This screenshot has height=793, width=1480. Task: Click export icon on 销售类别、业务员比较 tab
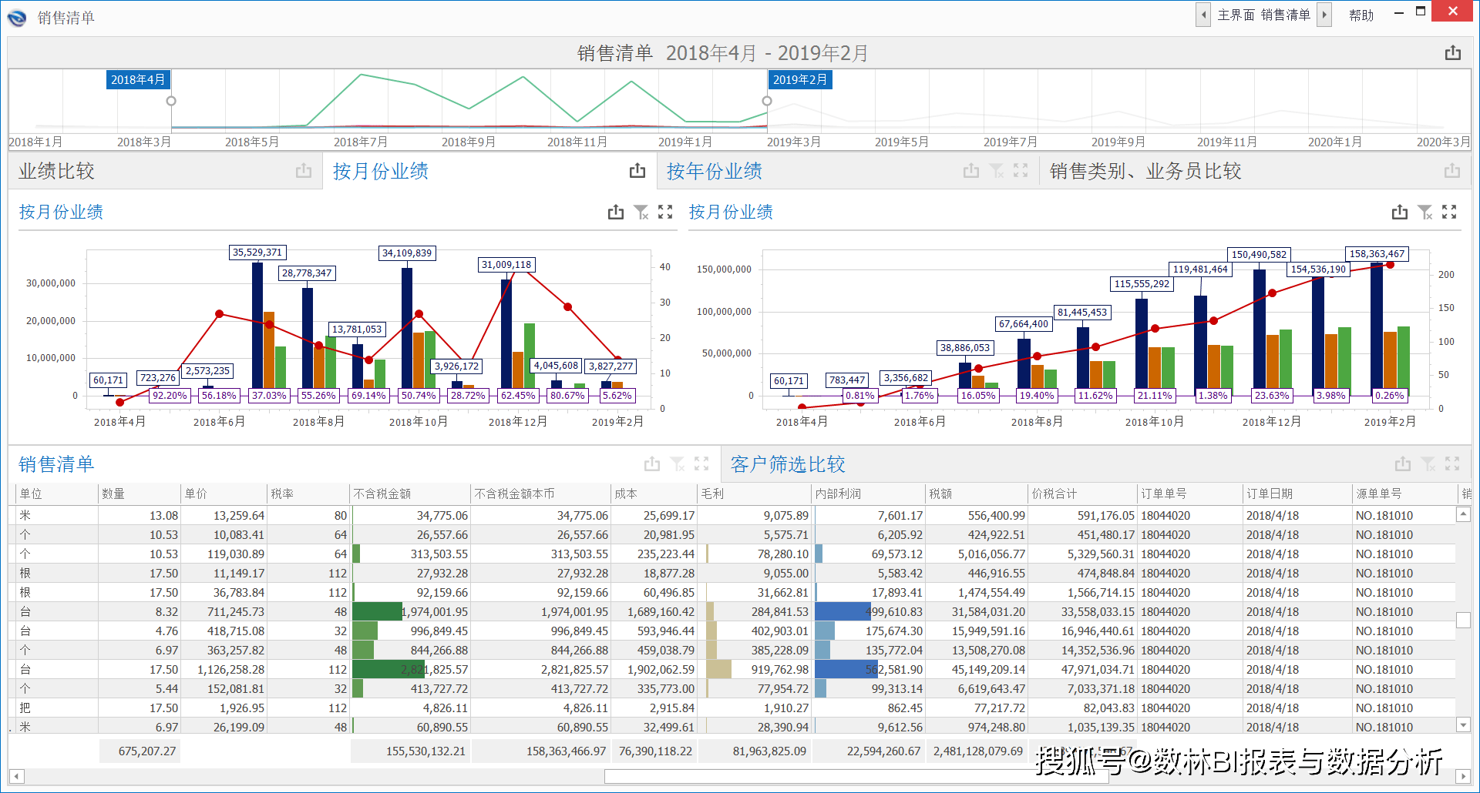(1452, 171)
